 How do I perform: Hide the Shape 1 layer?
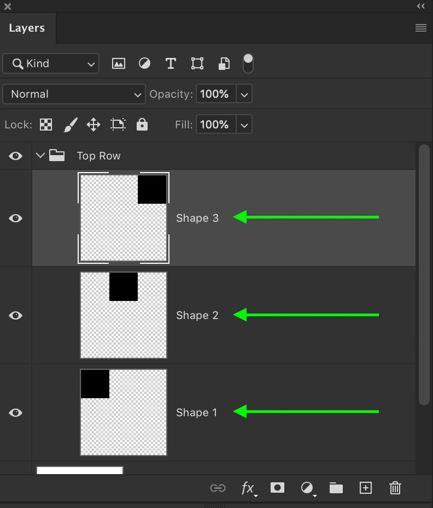[15, 412]
